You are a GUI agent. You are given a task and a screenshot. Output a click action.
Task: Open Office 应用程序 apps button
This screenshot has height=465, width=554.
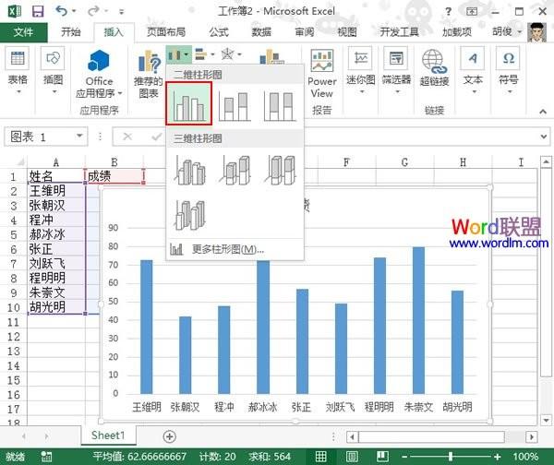(x=99, y=74)
